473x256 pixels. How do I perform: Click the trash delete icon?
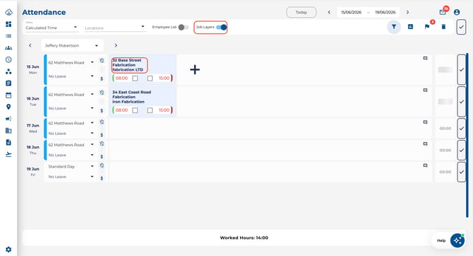(443, 27)
